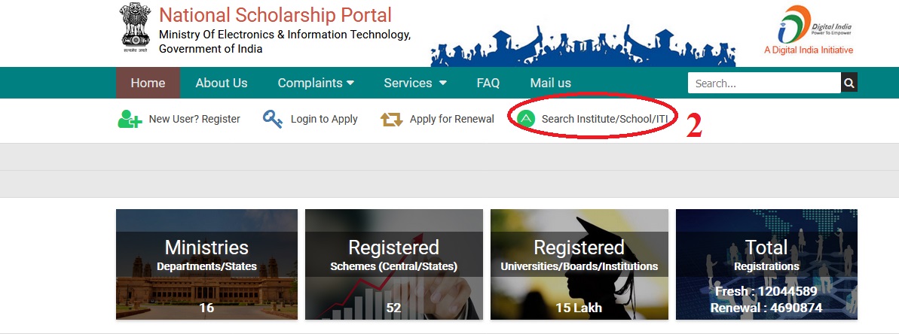
Task: Click the New User? Register link
Action: point(194,119)
